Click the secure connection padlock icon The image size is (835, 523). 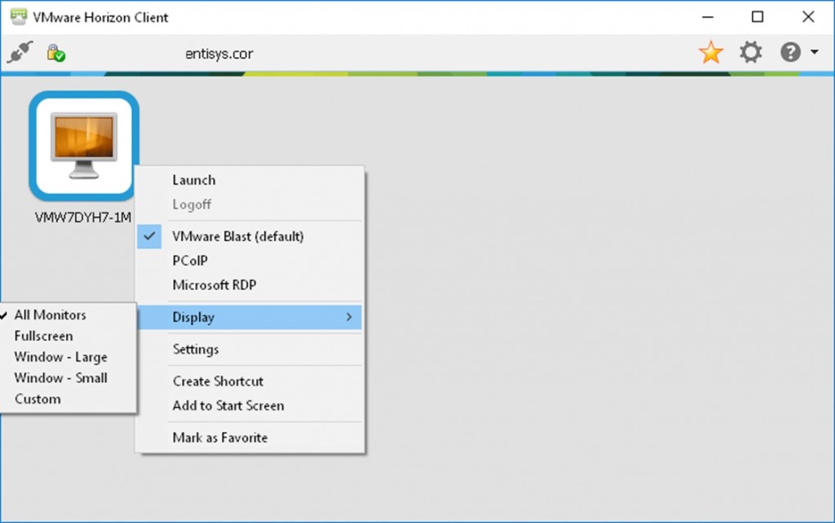coord(55,53)
